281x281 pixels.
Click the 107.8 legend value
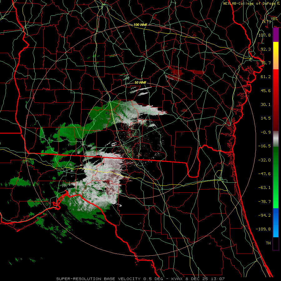(x=264, y=35)
